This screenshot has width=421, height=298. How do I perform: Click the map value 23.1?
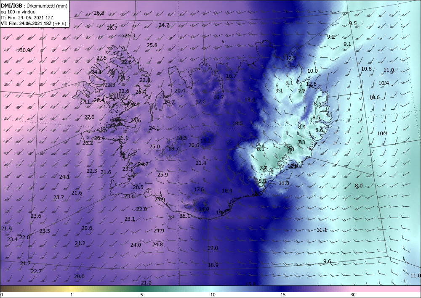tap(129, 219)
